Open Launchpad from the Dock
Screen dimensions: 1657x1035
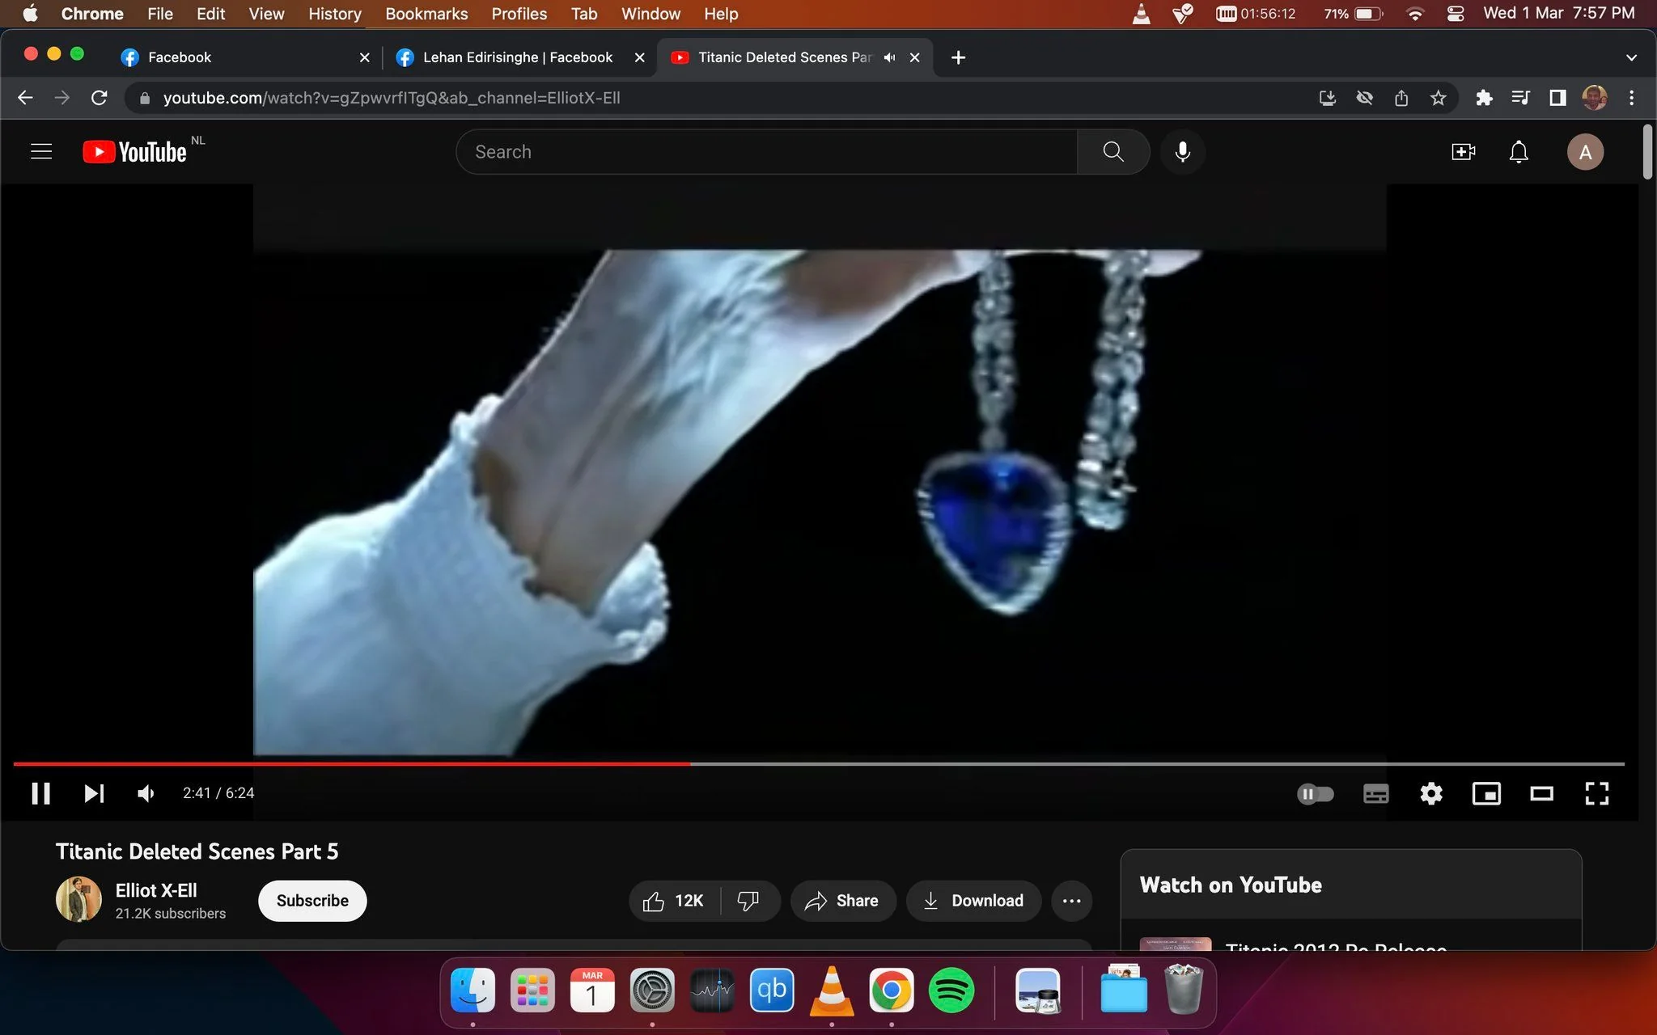[x=532, y=991]
